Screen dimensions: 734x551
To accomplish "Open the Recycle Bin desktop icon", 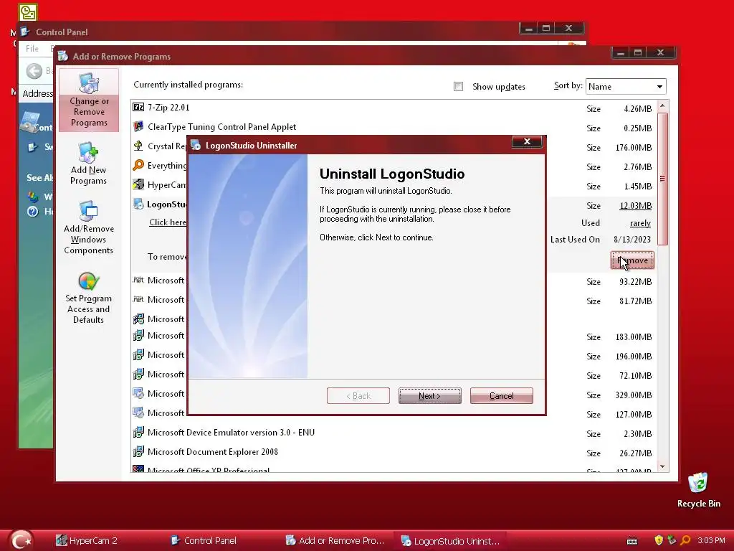I will click(x=698, y=490).
